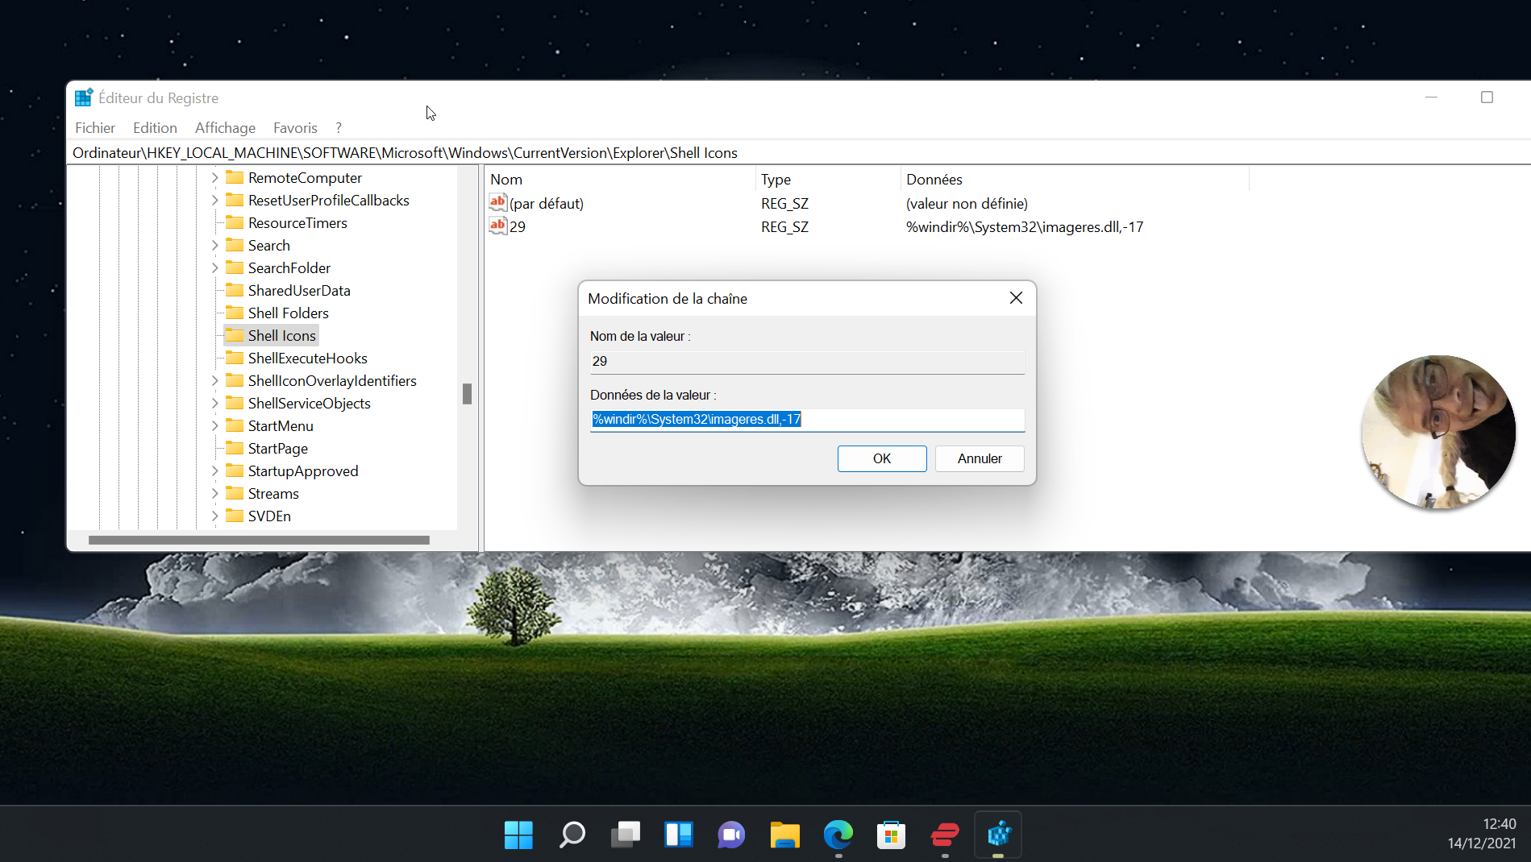
Task: Sort values by the Données column
Action: [x=1074, y=179]
